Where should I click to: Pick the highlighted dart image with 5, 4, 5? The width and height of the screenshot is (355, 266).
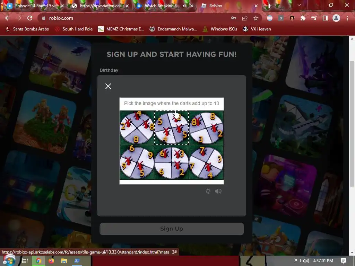tap(172, 127)
